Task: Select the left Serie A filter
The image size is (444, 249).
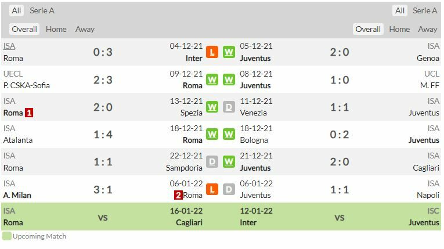Action: coord(42,10)
